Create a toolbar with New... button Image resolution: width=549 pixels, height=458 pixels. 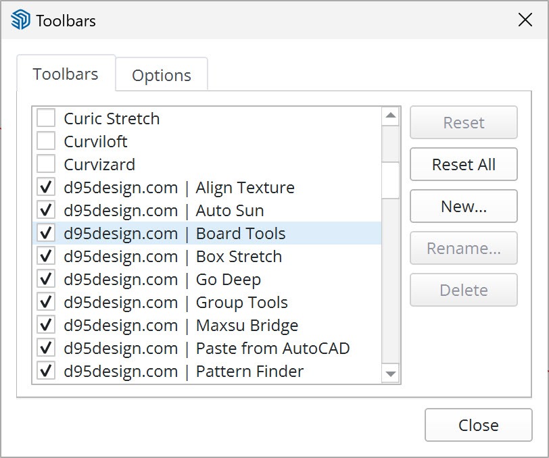pyautogui.click(x=463, y=207)
